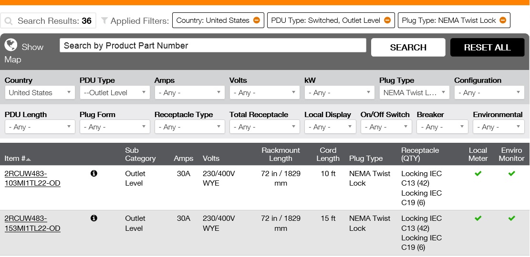Focus the Search by Product Part Number field

coord(213,46)
